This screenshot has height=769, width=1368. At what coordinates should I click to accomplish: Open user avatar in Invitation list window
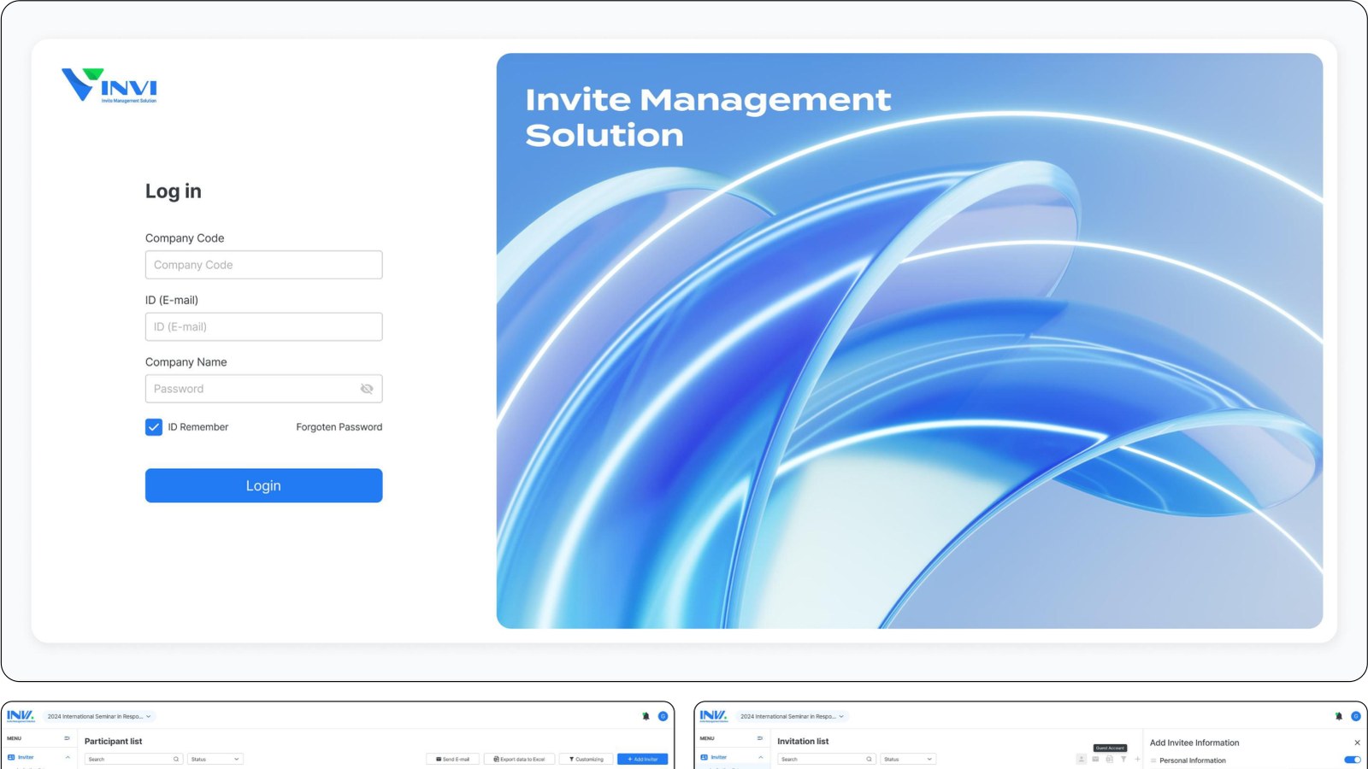(x=1355, y=716)
